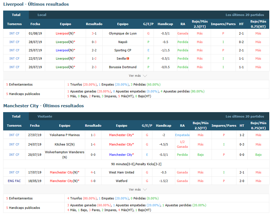Expand Ver más under Manchester City results
Image resolution: width=271 pixels, height=214 pixels.
pyautogui.click(x=138, y=189)
